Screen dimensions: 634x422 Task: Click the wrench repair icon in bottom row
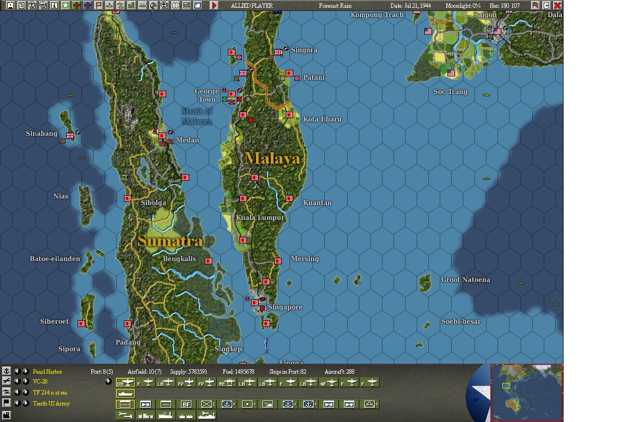click(125, 415)
